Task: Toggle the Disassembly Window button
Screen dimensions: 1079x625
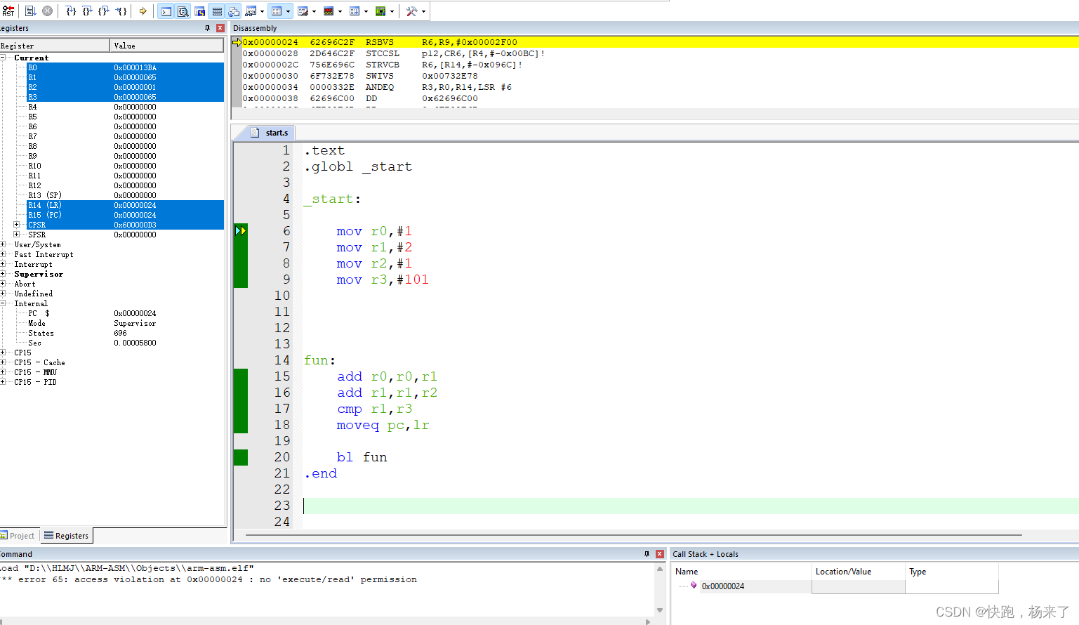Action: [x=183, y=11]
